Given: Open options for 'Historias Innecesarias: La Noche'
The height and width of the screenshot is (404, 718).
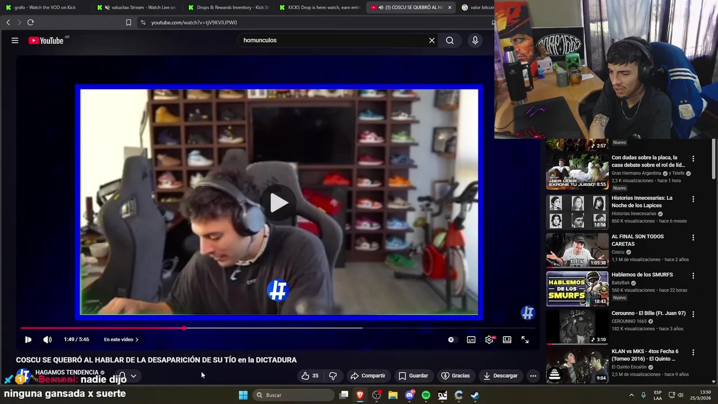Looking at the screenshot, I should point(693,199).
